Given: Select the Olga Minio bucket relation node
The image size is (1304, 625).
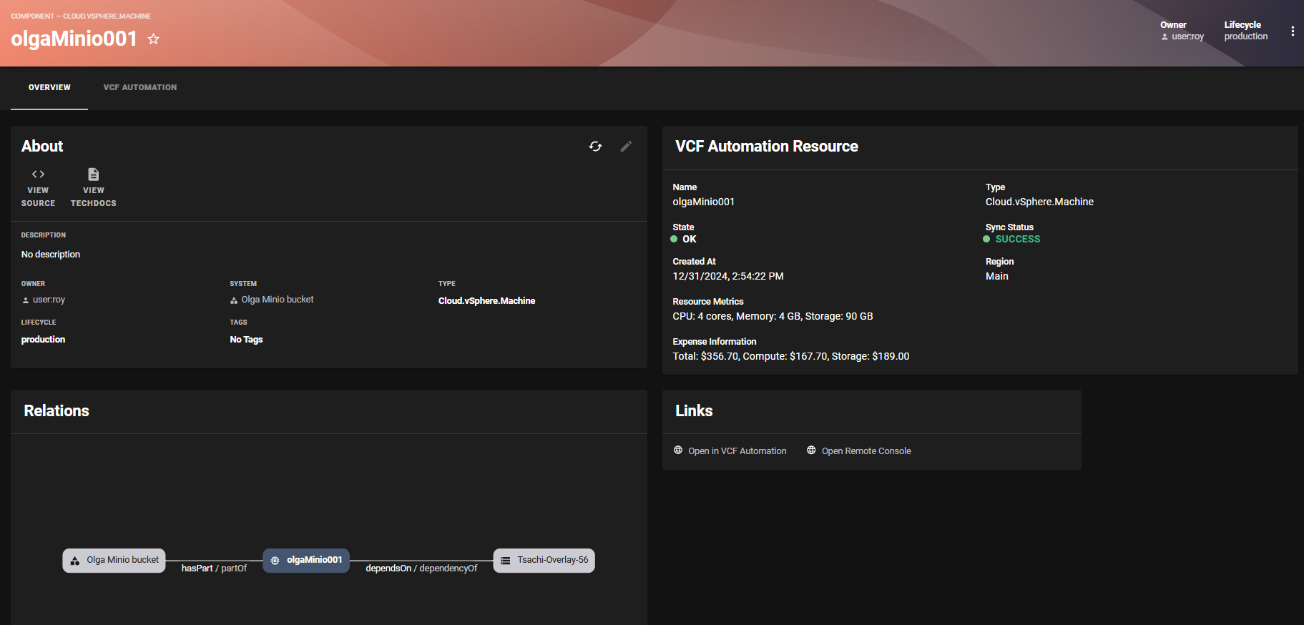Looking at the screenshot, I should click(114, 561).
